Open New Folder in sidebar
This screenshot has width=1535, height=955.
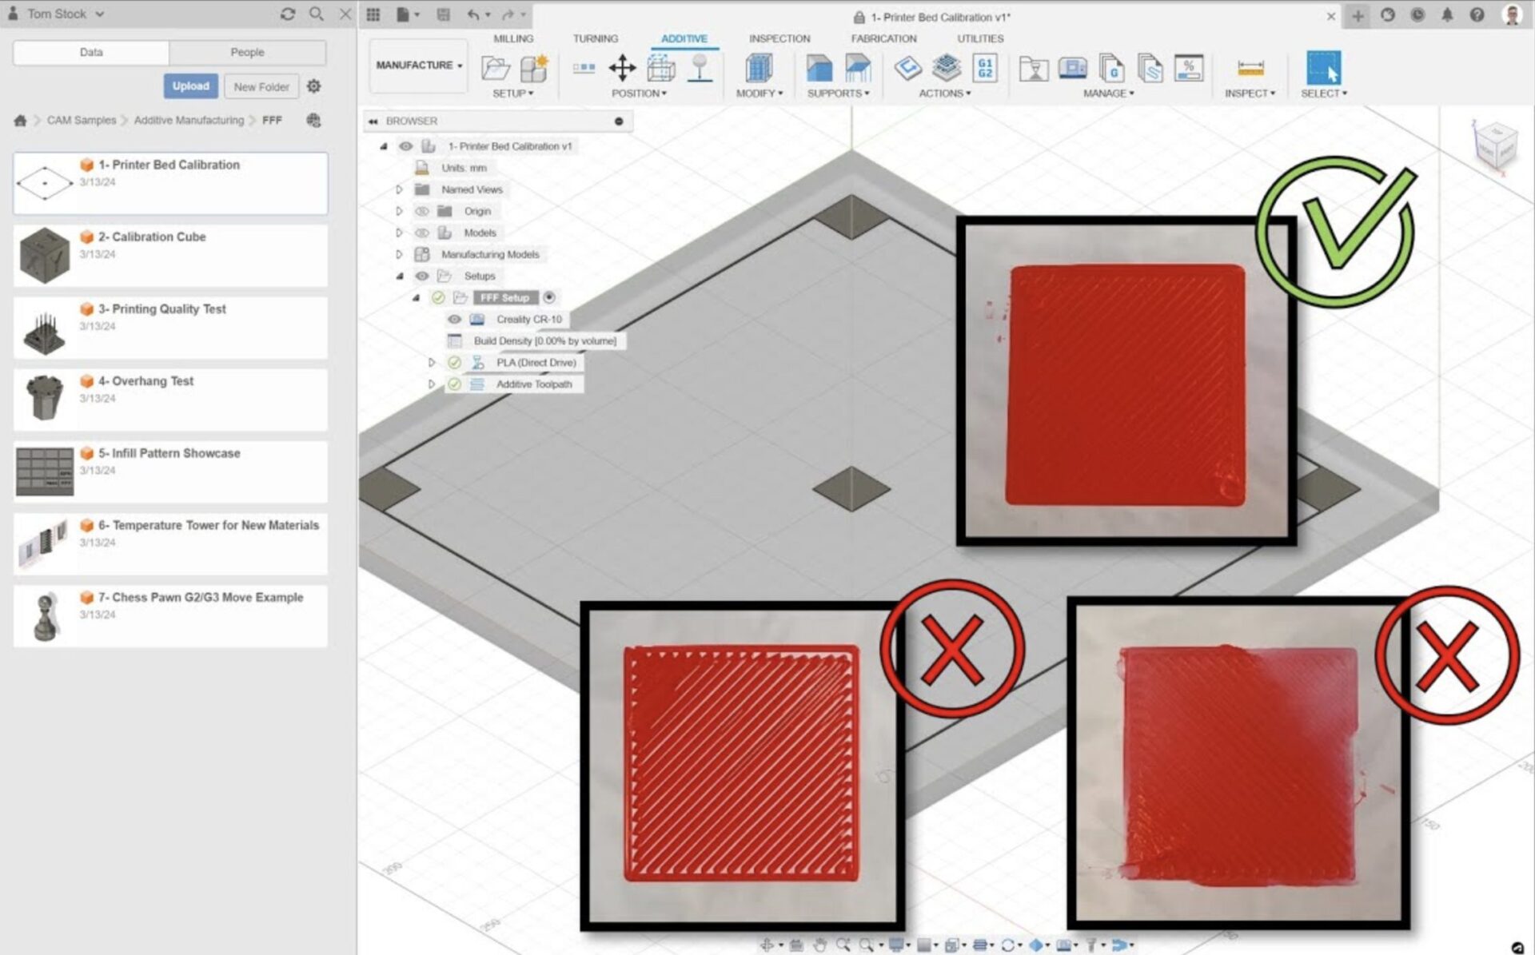(x=262, y=86)
